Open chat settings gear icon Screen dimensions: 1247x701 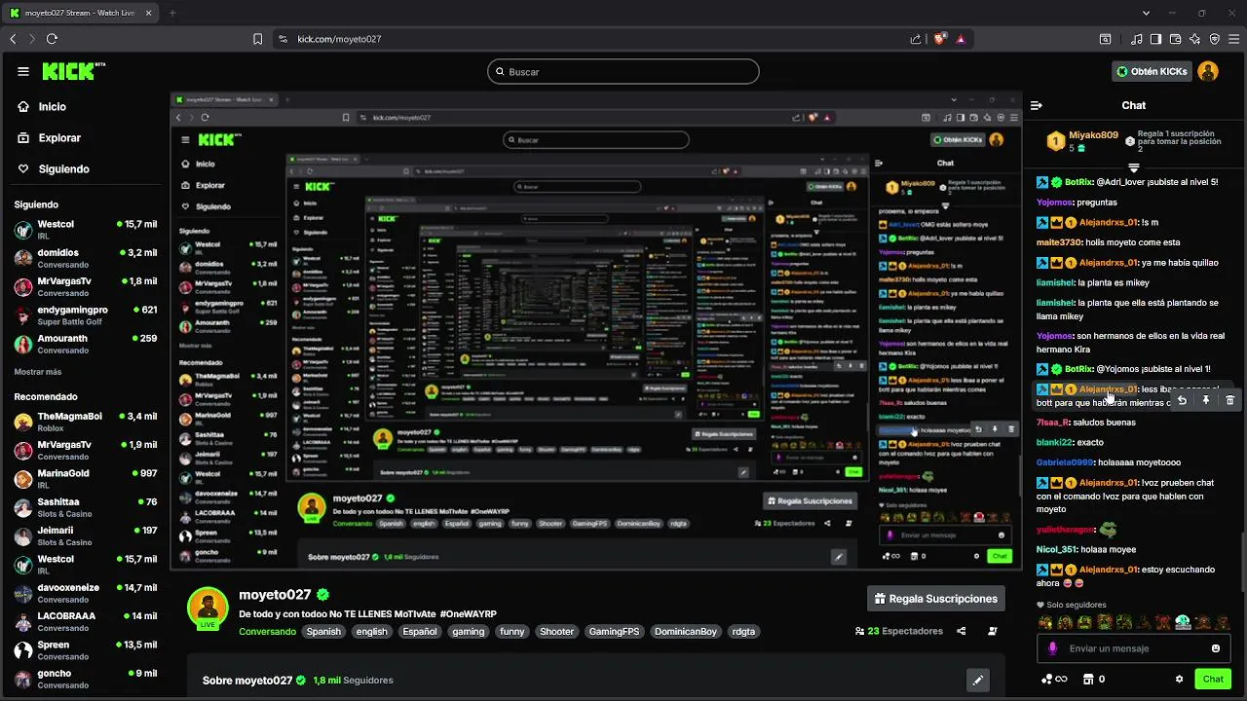pos(1179,679)
